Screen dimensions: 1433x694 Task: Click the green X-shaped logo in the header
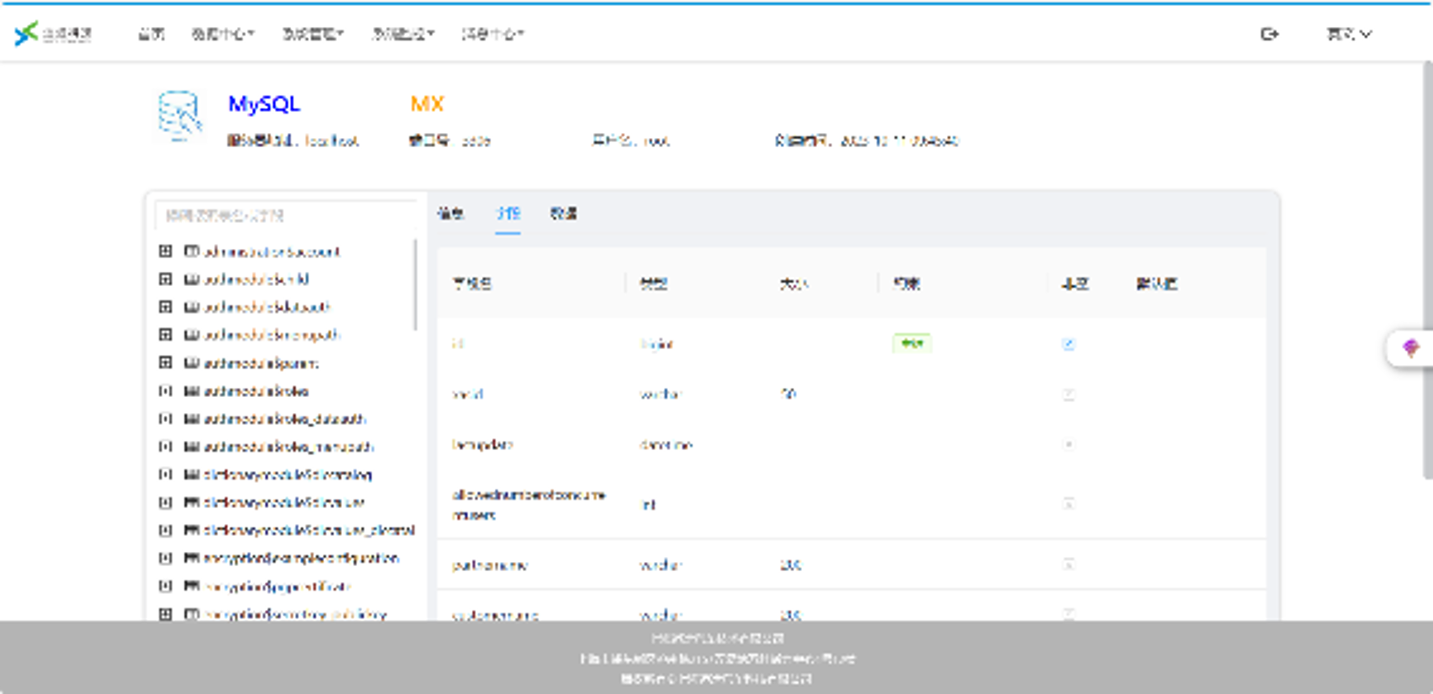coord(26,34)
